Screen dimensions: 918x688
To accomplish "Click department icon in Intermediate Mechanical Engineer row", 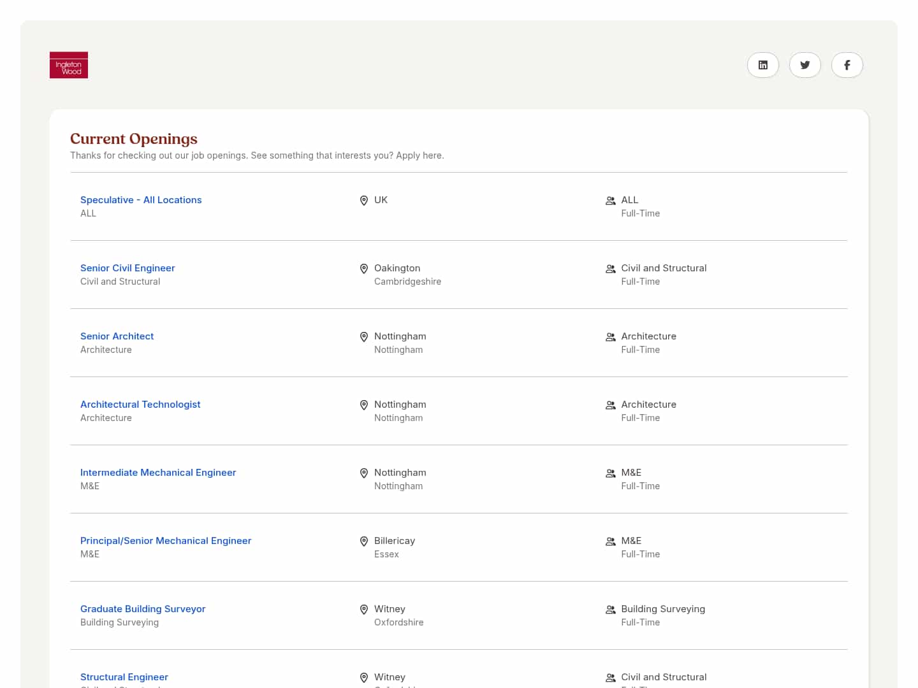I will tap(611, 473).
